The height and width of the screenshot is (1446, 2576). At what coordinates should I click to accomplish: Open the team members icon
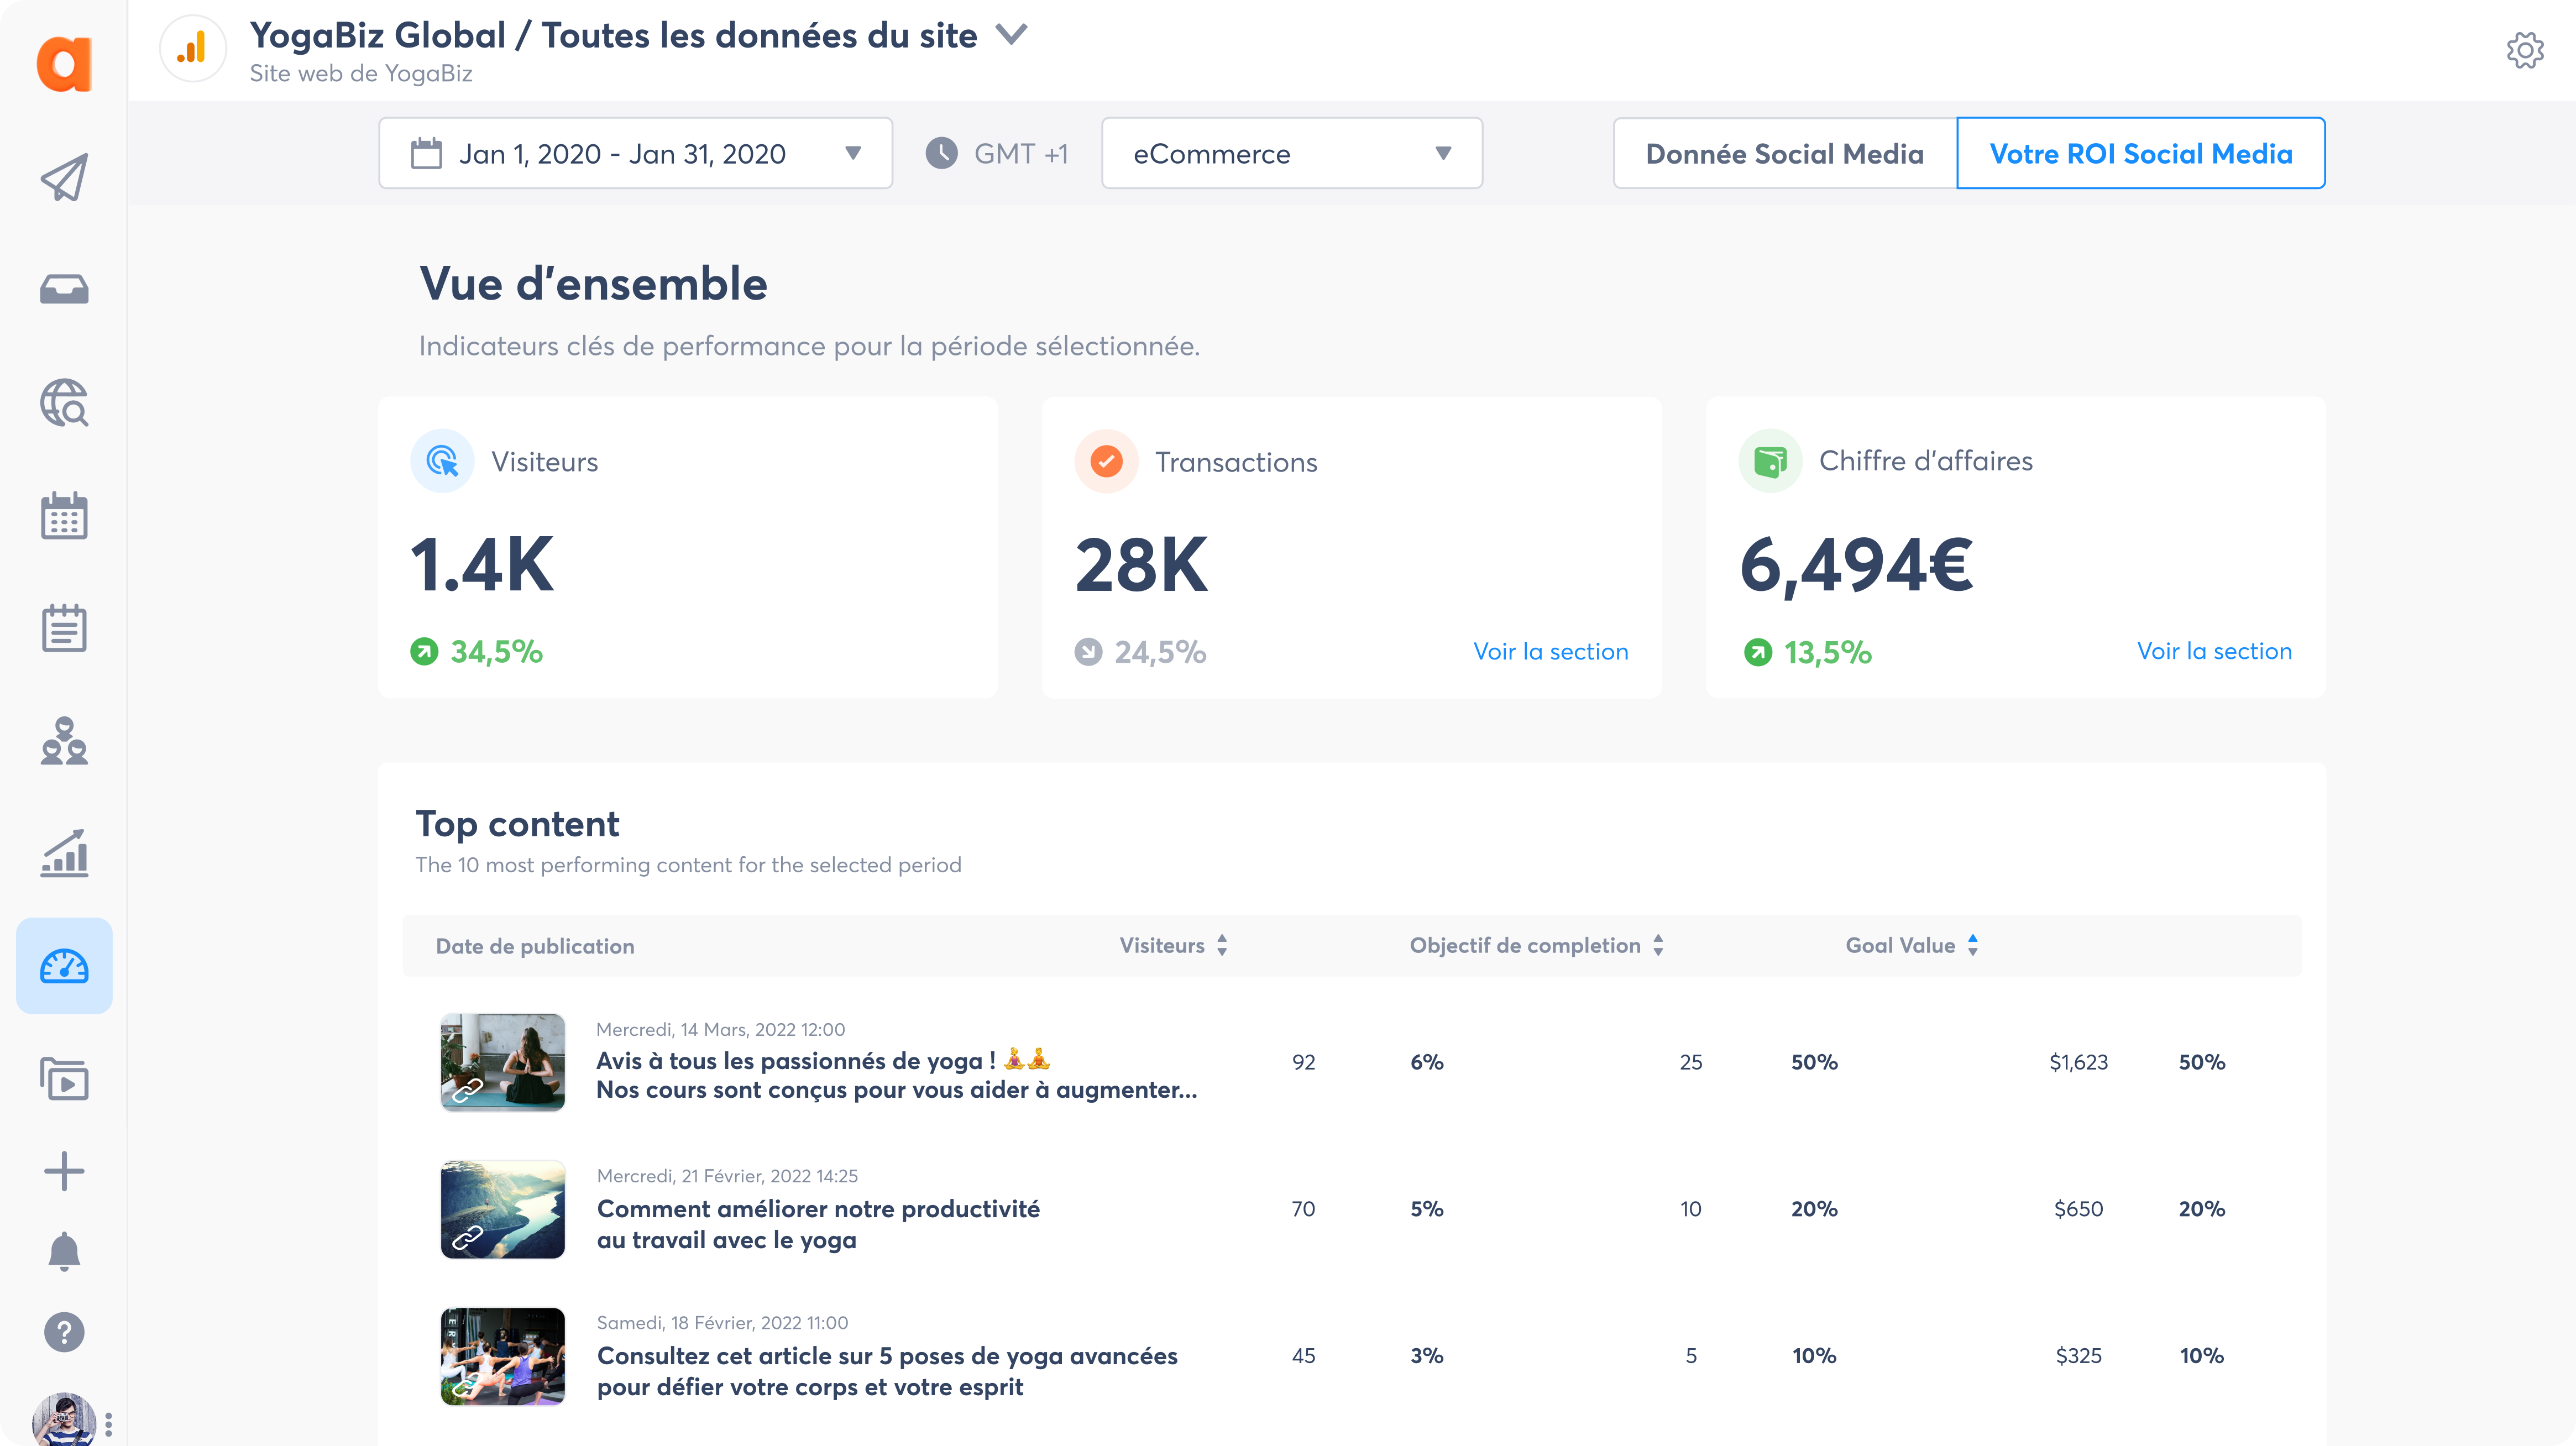point(64,741)
